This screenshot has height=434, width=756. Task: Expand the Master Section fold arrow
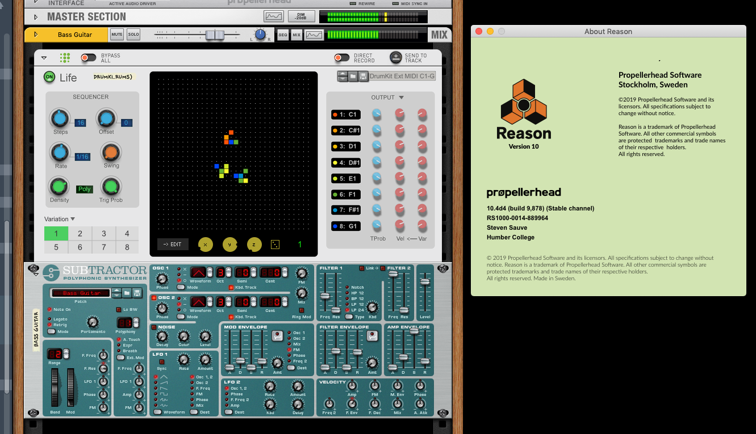[36, 16]
